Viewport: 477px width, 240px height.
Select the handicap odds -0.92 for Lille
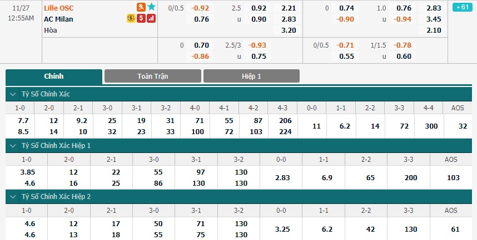pos(200,8)
